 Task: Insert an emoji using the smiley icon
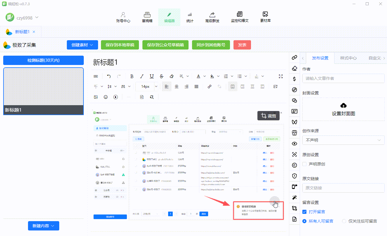pos(106,97)
